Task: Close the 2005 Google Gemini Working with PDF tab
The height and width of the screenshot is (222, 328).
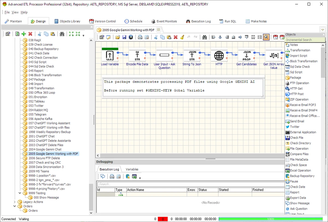Action: 159,30
